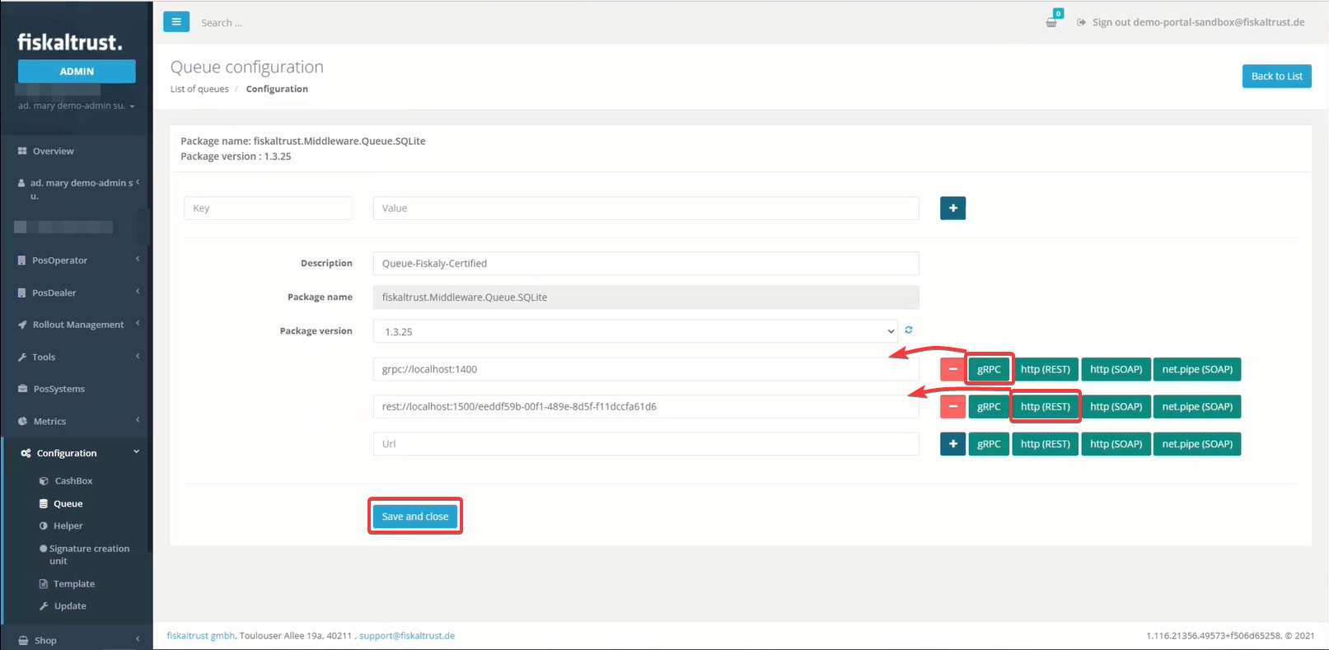This screenshot has width=1329, height=650.
Task: Click the Key input field
Action: click(268, 208)
